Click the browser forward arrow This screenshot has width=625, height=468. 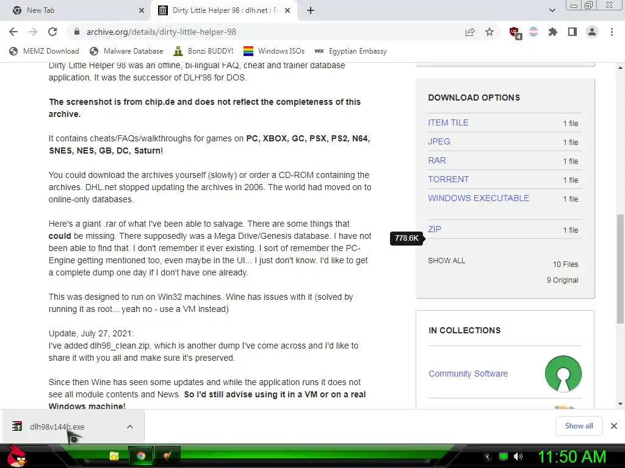coord(33,32)
